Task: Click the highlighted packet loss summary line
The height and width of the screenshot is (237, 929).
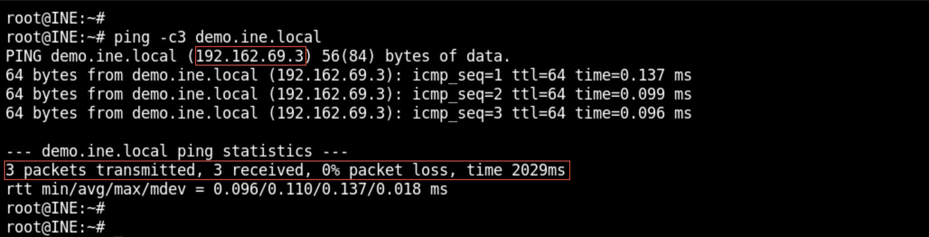Action: coord(286,171)
